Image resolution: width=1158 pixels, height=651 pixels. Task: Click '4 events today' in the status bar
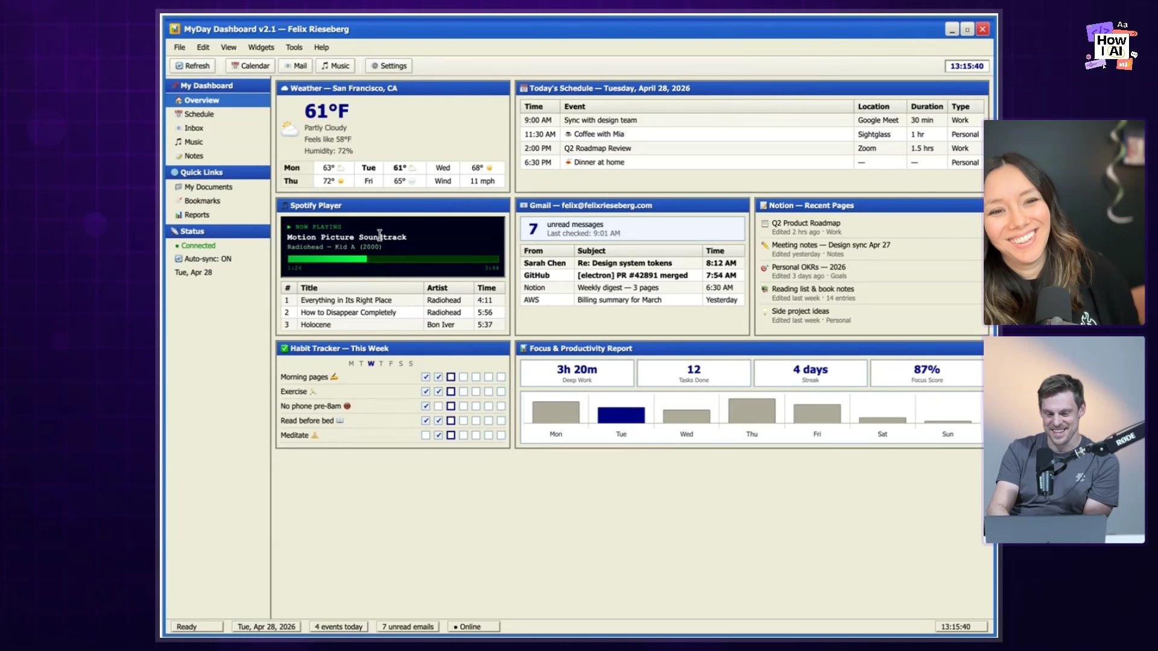tap(338, 627)
